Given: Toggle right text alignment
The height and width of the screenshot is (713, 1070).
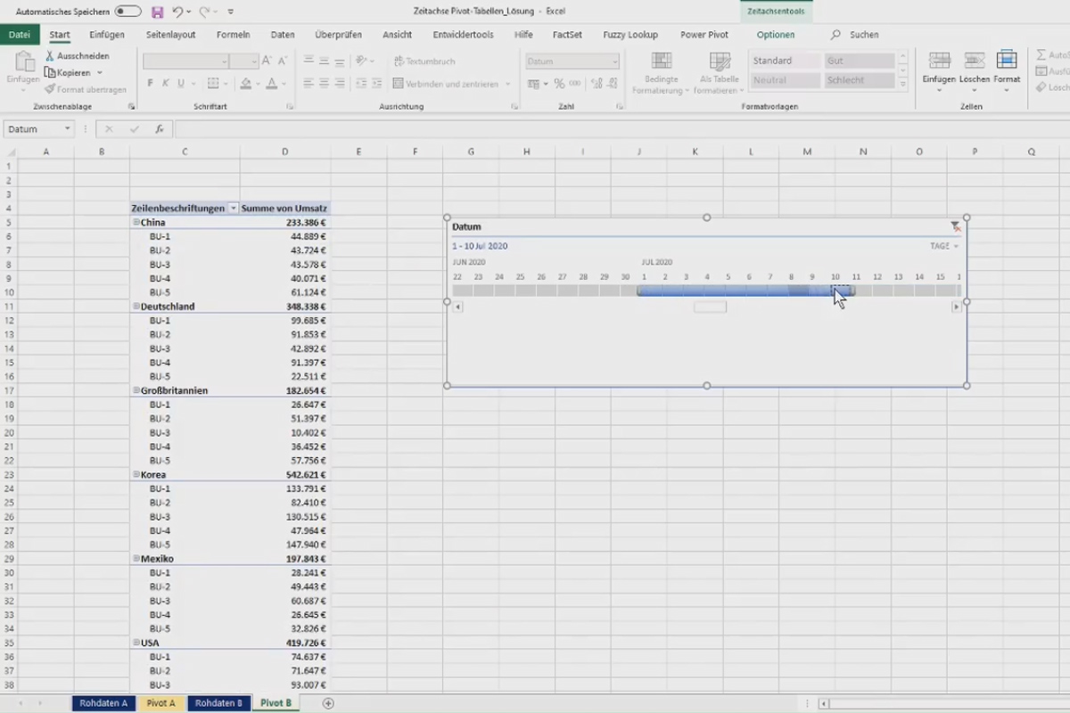Looking at the screenshot, I should click(340, 83).
